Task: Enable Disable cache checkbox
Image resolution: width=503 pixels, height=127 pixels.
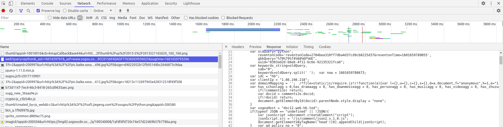Action: (65, 11)
